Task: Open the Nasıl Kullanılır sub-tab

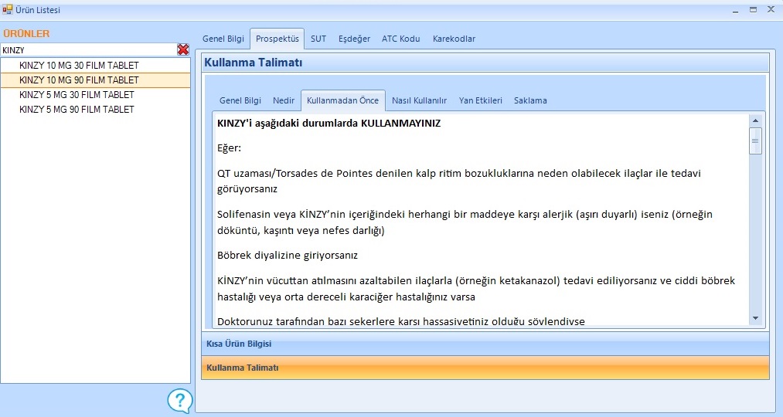Action: coord(419,100)
